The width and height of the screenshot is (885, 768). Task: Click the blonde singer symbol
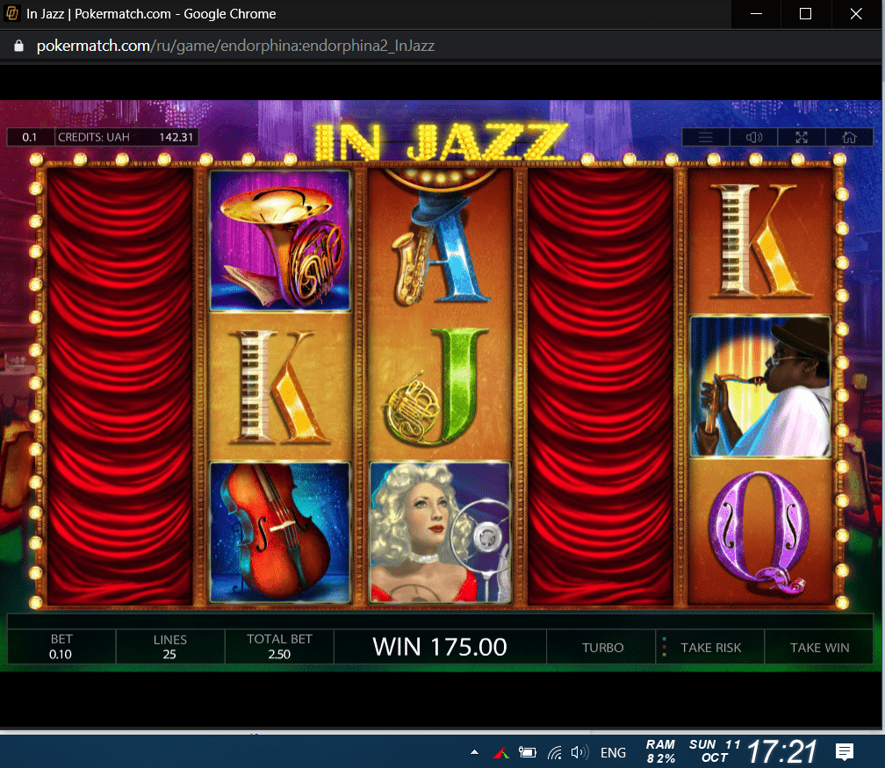pos(440,533)
